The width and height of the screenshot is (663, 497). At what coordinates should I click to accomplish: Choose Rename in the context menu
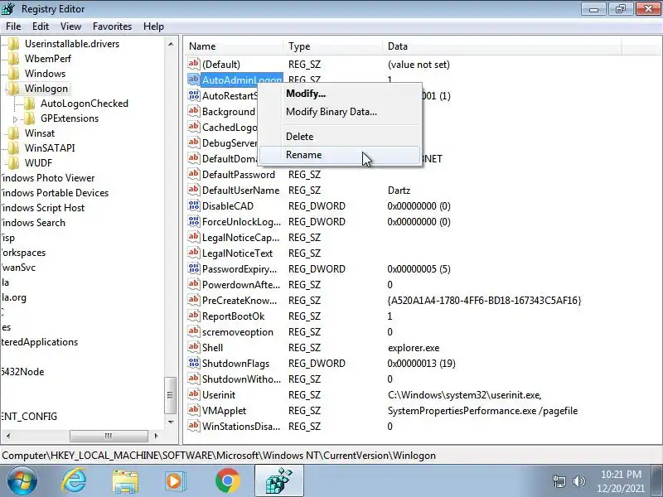340,155
